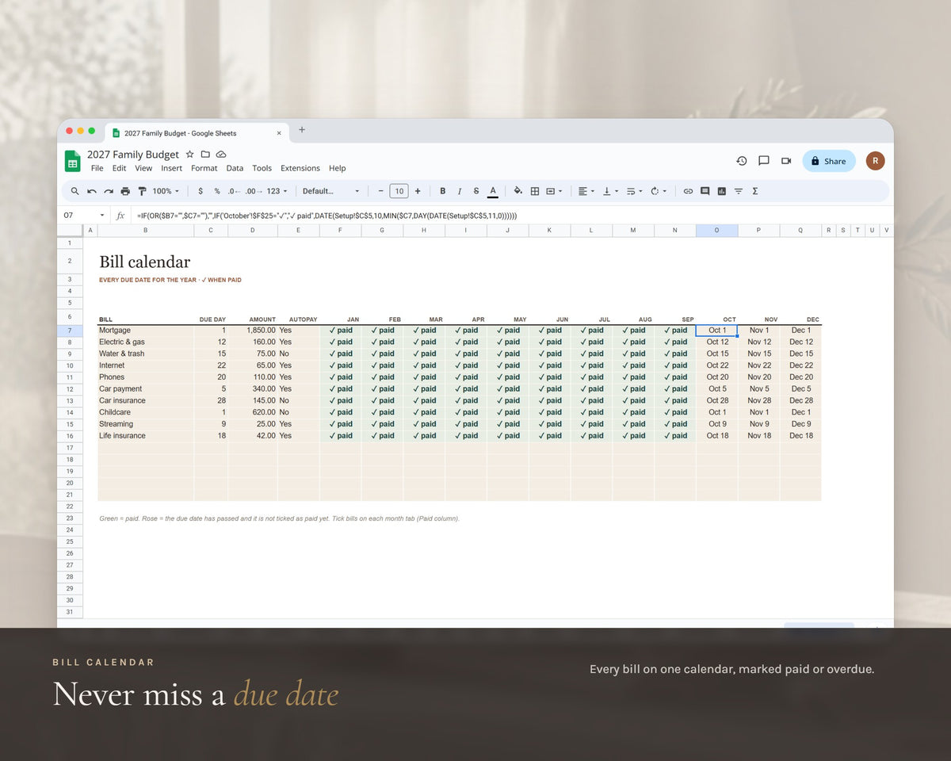Select row 7 header
The image size is (951, 761).
point(70,331)
